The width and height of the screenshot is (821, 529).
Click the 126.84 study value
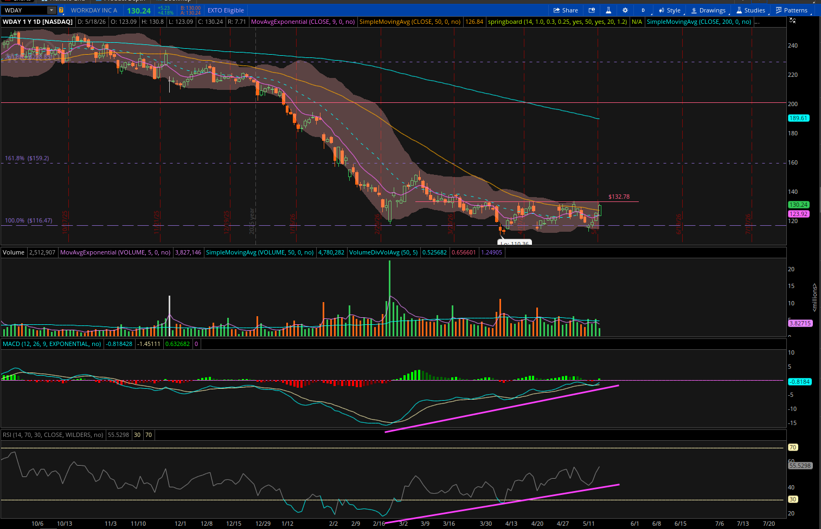474,22
